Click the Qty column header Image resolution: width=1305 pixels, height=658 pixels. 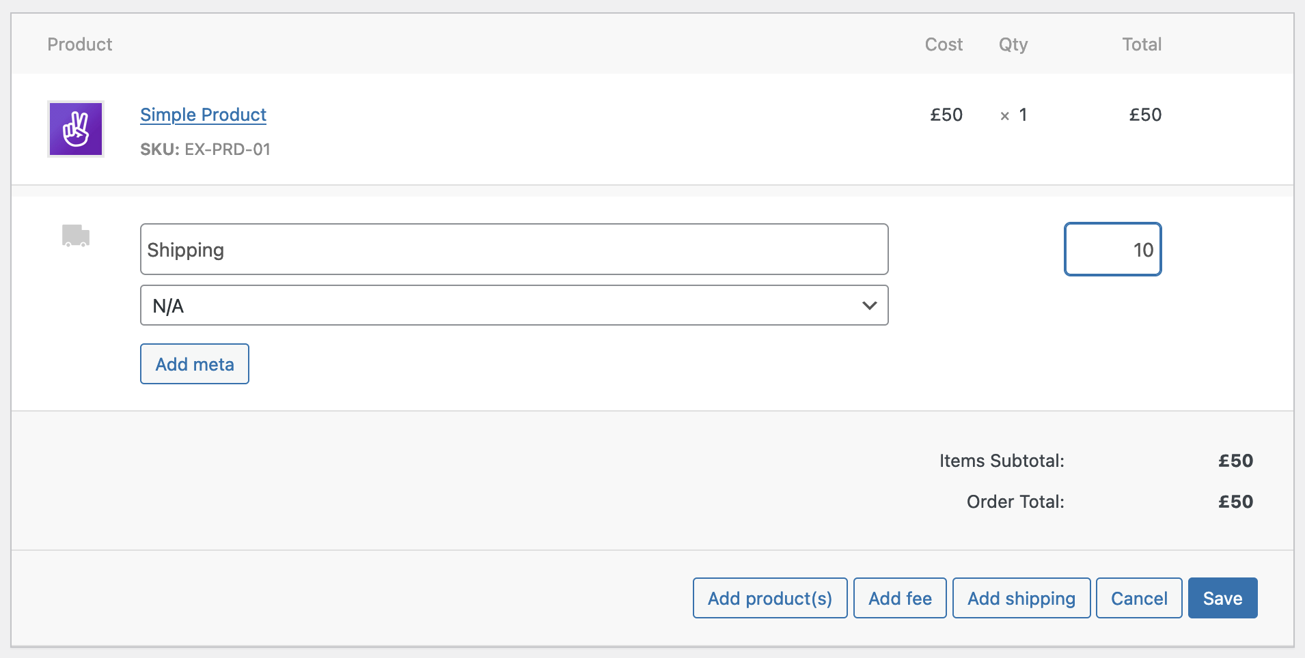(x=1012, y=44)
